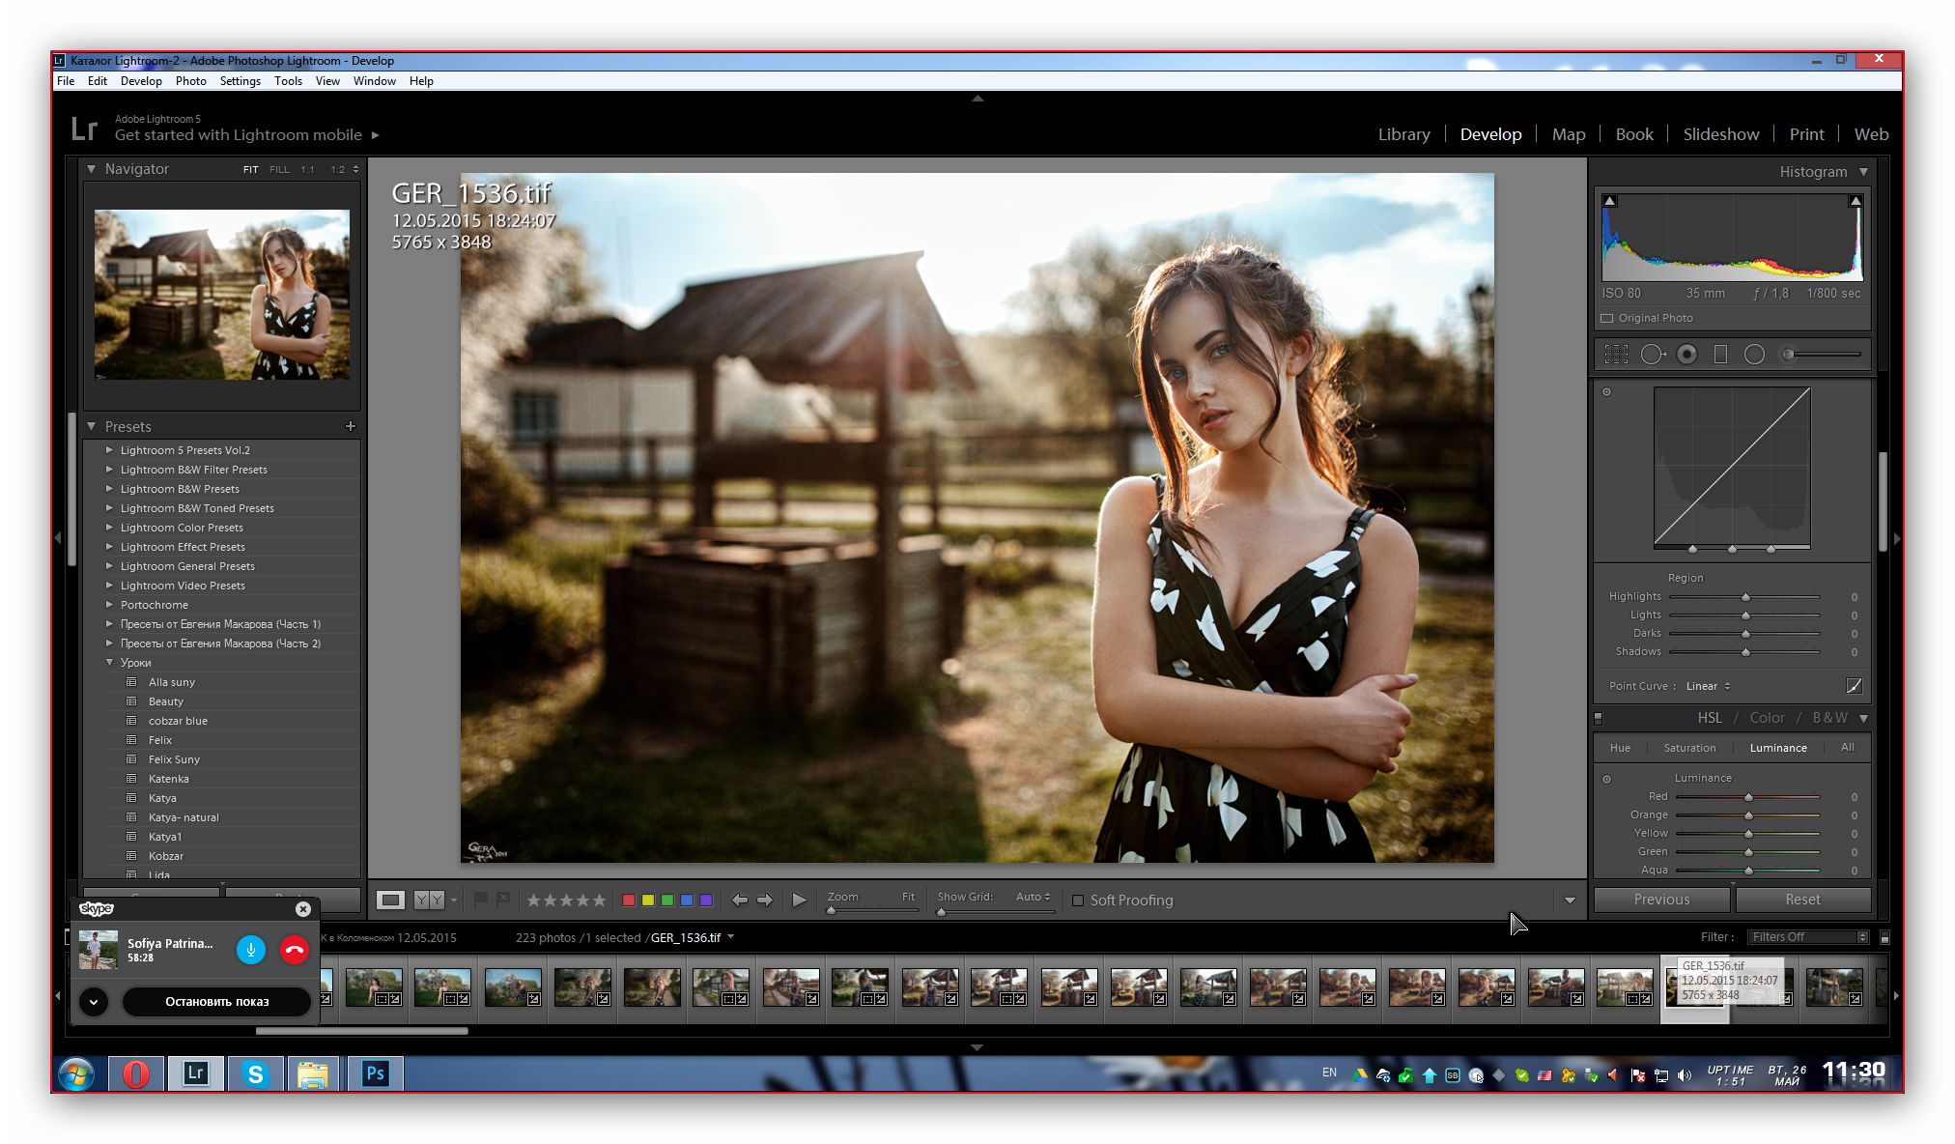Image resolution: width=1955 pixels, height=1144 pixels.
Task: Collapse the Histogram panel
Action: pos(1863,172)
